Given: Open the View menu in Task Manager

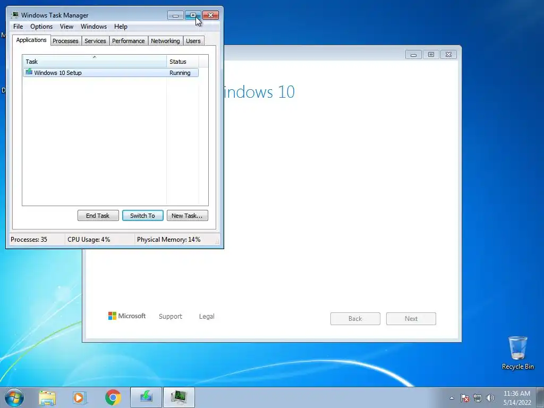Looking at the screenshot, I should pyautogui.click(x=66, y=27).
